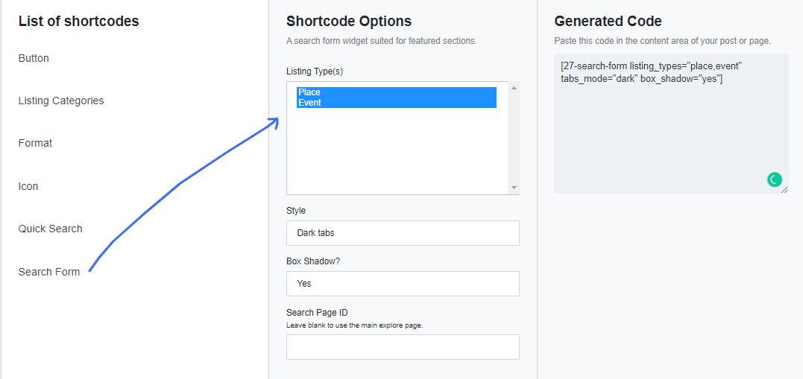Choose the Format shortcode
This screenshot has width=803, height=379.
tap(35, 143)
